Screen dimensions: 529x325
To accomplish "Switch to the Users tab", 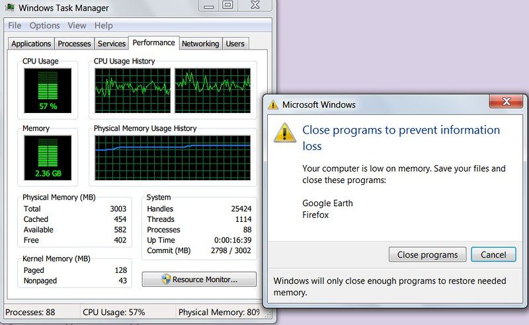I will [x=235, y=44].
